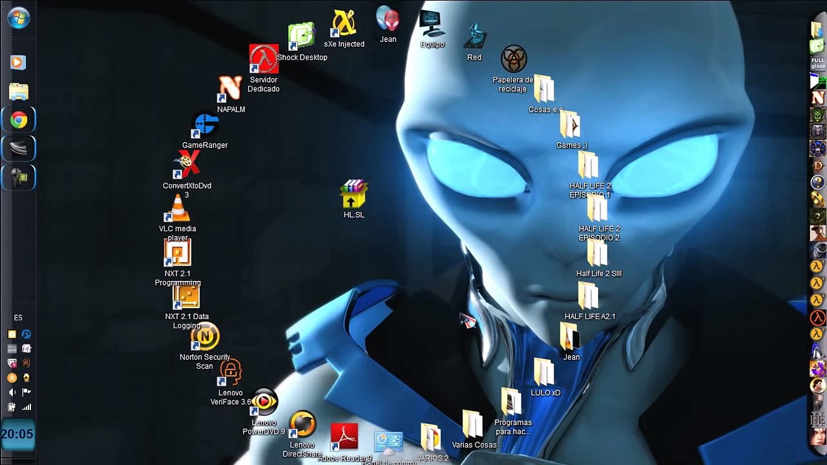Image resolution: width=827 pixels, height=465 pixels.
Task: Open NXT 2.1 Data Logging
Action: coord(187,296)
